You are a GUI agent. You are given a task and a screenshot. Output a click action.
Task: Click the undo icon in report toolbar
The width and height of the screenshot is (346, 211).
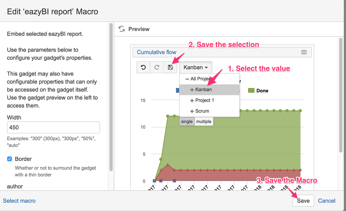(143, 67)
